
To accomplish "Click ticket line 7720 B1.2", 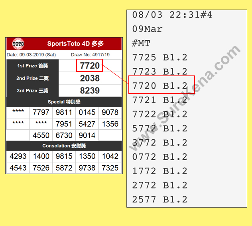I will coord(160,86).
